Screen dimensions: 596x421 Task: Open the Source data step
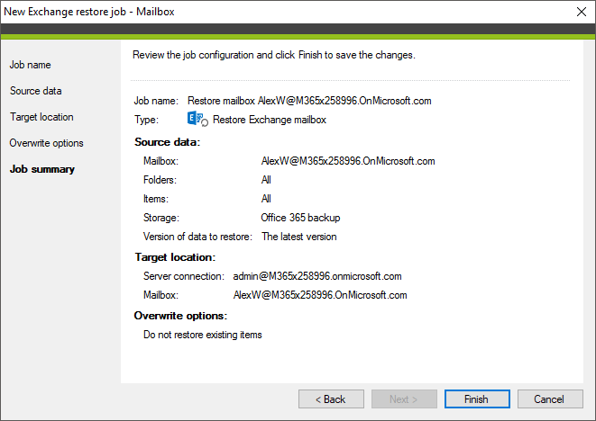(x=36, y=91)
